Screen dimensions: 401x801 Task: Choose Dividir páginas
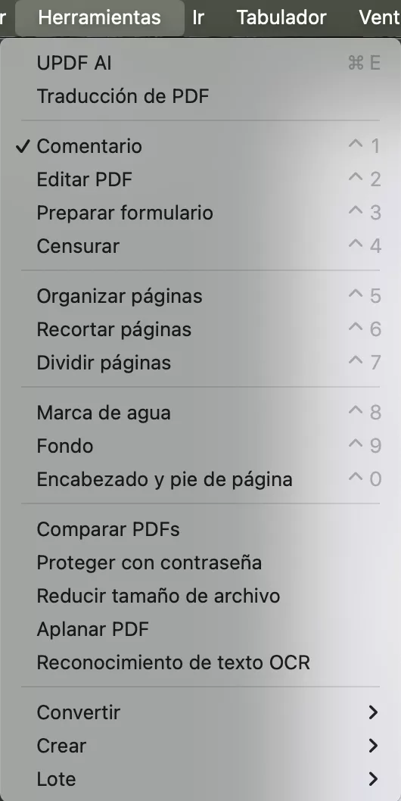point(201,363)
